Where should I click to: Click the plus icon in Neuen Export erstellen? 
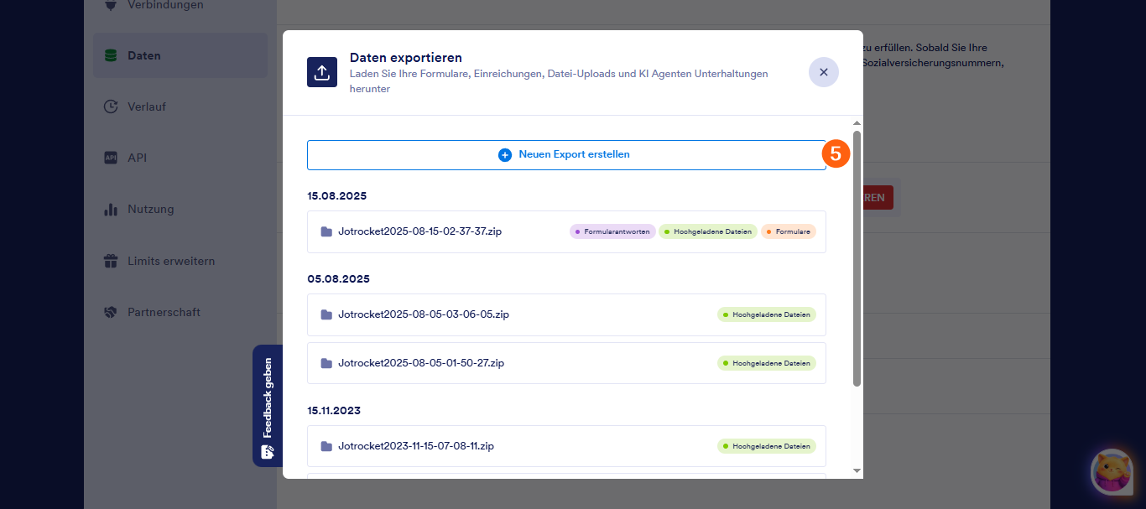click(x=505, y=155)
